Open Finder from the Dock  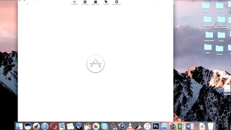pos(19,126)
